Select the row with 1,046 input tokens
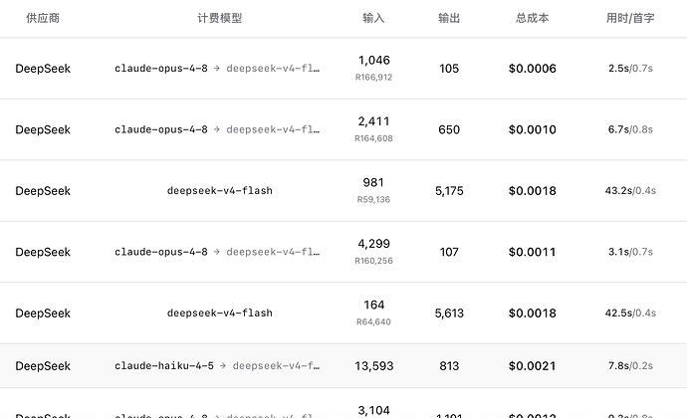The height and width of the screenshot is (418, 687). [343, 69]
